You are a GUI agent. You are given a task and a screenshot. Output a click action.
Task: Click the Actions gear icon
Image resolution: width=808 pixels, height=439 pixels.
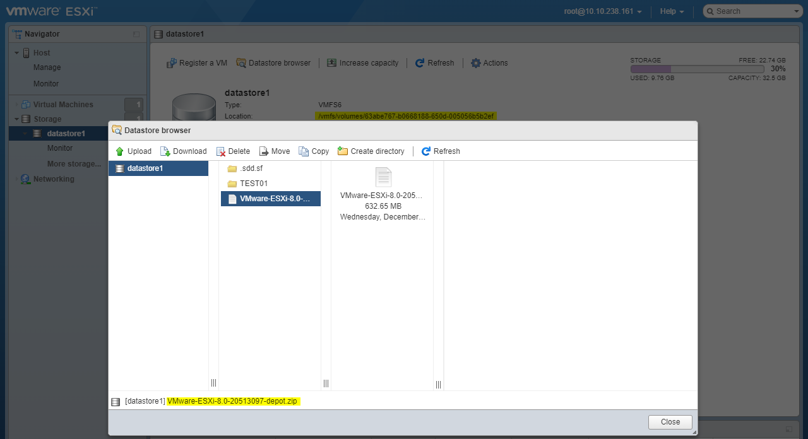(x=476, y=63)
